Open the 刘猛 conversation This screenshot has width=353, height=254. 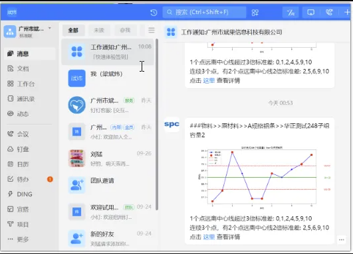click(108, 159)
